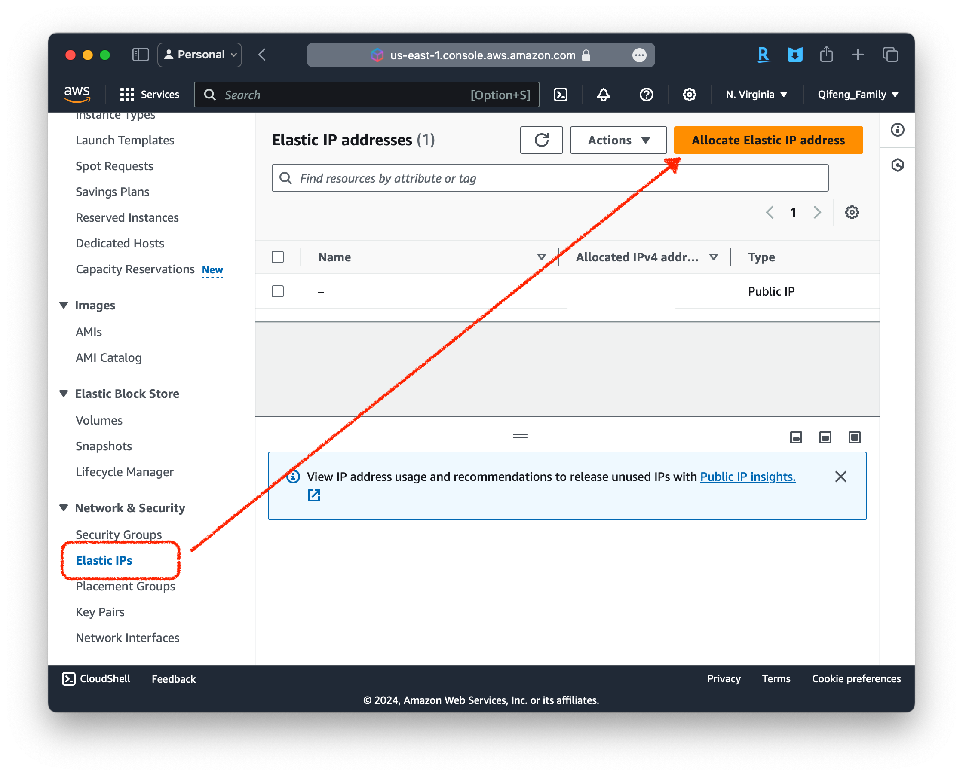Open the info panel icon on right
Image resolution: width=963 pixels, height=776 pixels.
click(x=897, y=130)
